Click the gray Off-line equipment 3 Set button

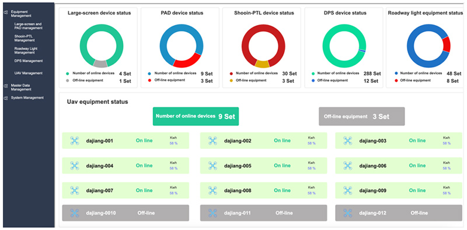(x=361, y=117)
